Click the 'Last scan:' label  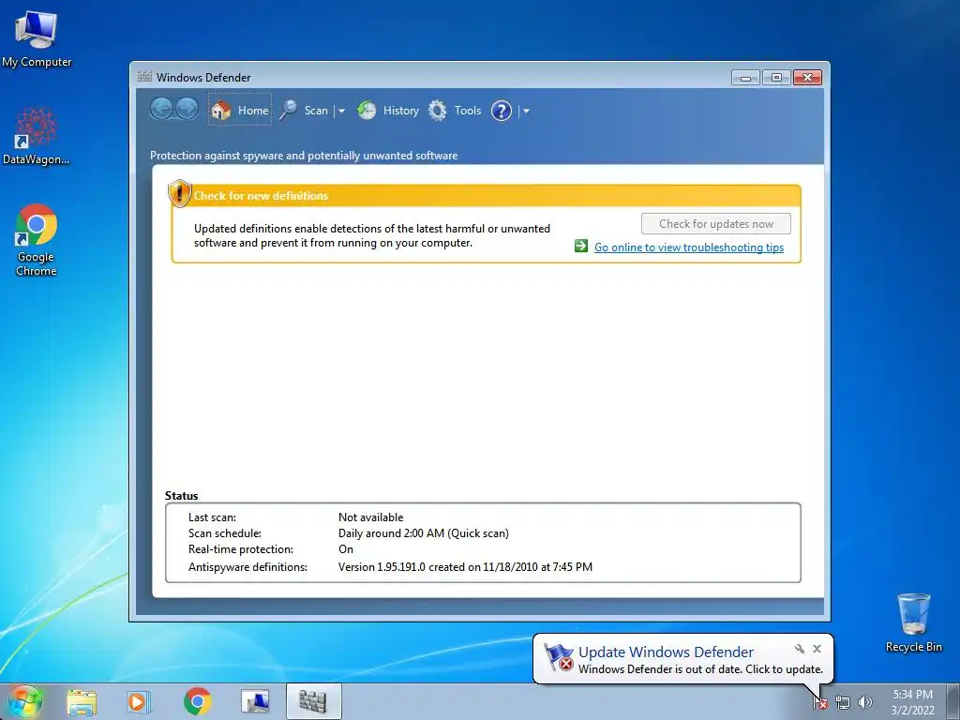pos(212,517)
